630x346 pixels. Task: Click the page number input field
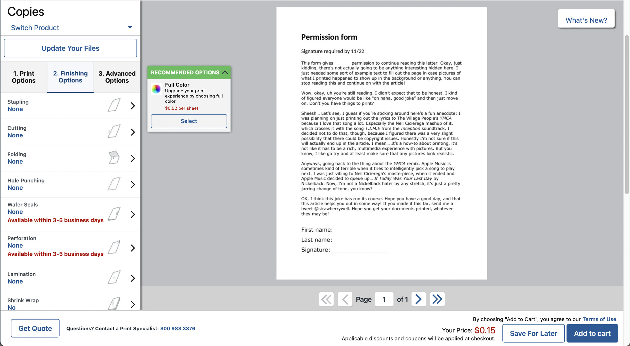384,299
